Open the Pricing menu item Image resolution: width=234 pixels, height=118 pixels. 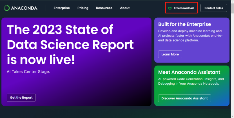[83, 8]
